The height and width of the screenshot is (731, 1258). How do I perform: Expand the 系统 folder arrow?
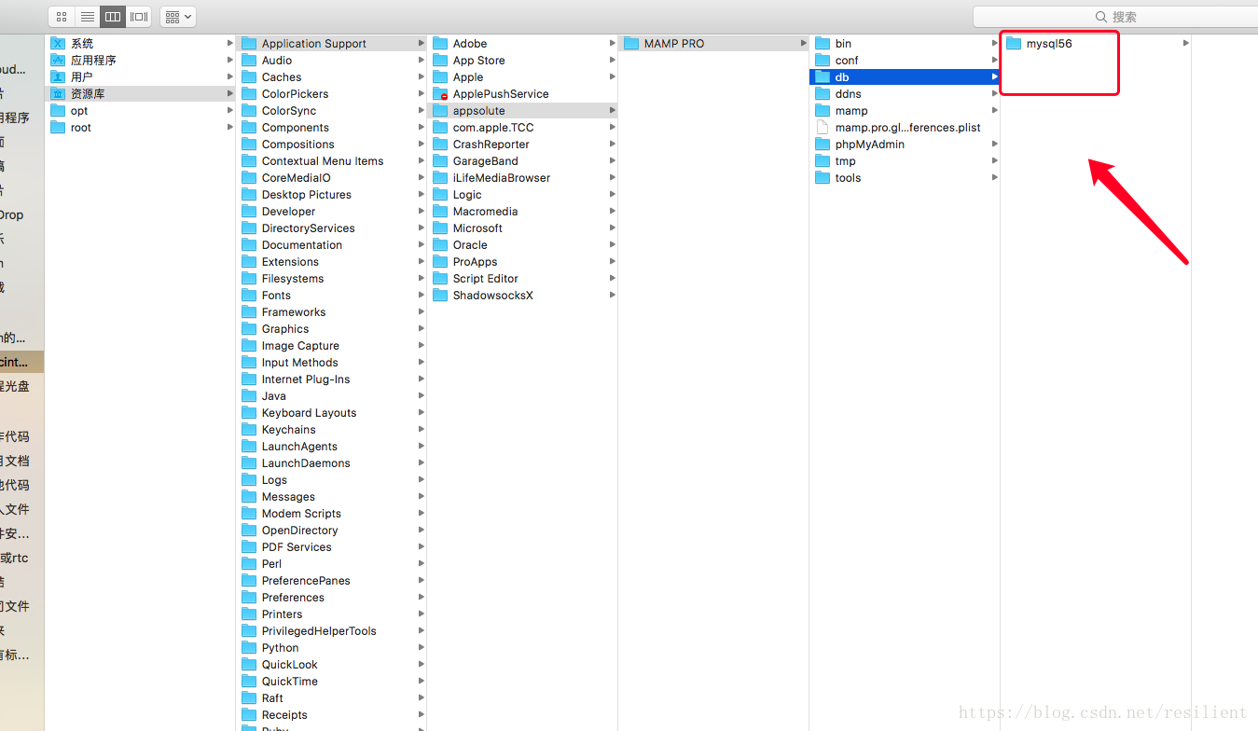pyautogui.click(x=230, y=44)
